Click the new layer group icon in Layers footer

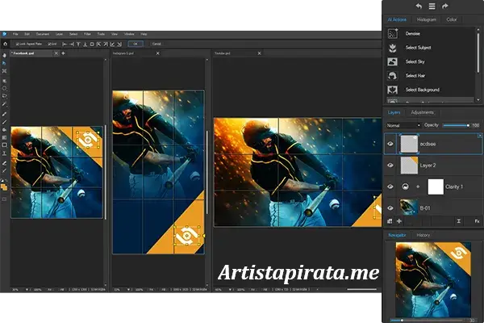(x=390, y=221)
